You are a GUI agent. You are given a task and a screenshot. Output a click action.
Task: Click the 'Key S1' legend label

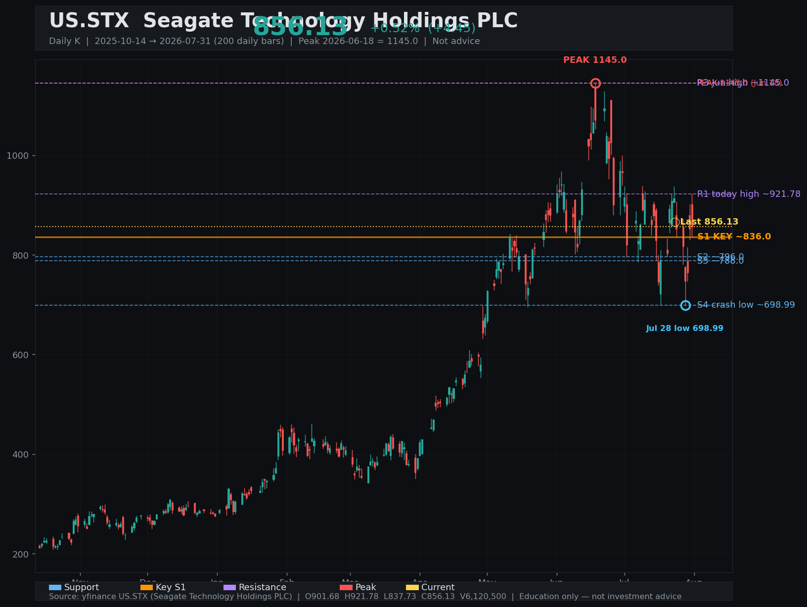click(x=171, y=587)
